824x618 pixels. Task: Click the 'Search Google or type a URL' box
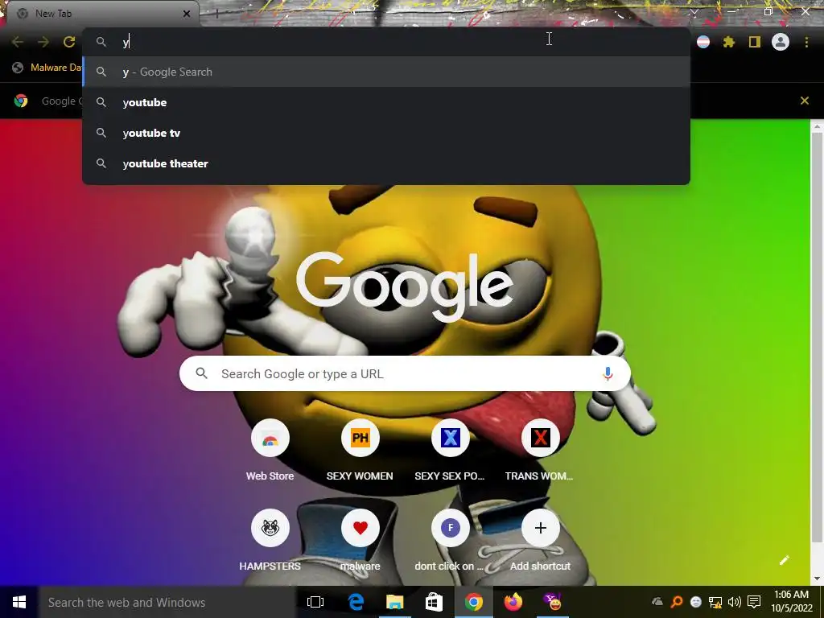406,373
